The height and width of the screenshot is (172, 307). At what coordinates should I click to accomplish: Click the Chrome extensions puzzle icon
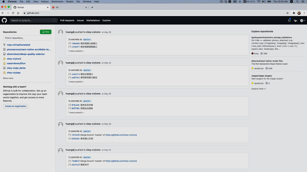tap(294, 13)
